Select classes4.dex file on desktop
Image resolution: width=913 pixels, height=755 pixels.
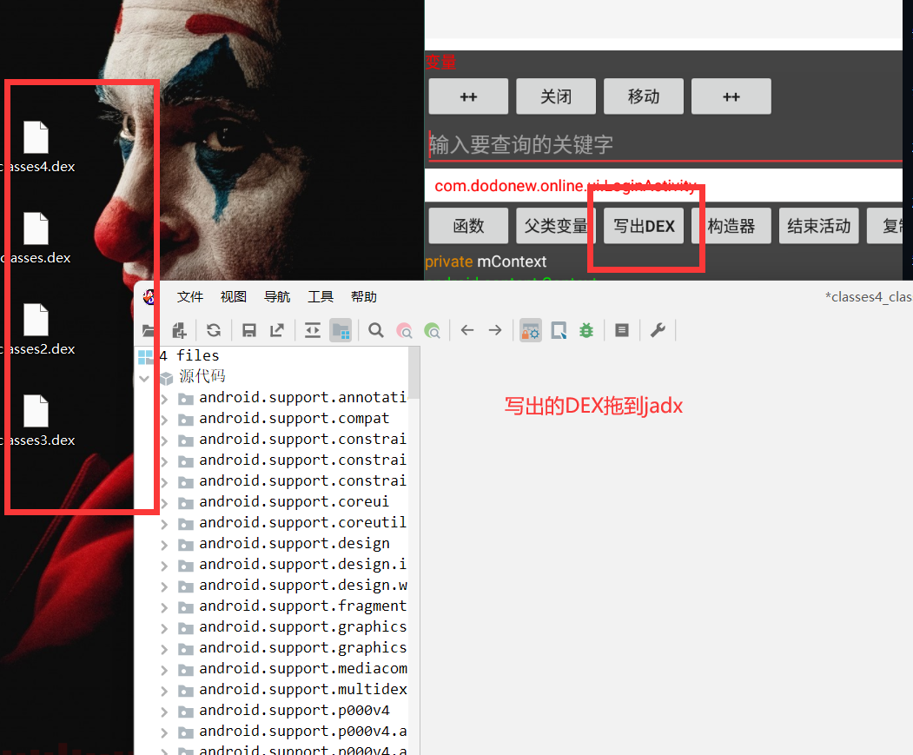(36, 147)
